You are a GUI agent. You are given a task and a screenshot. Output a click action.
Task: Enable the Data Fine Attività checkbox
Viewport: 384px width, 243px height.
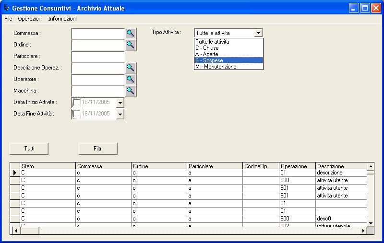coord(77,114)
